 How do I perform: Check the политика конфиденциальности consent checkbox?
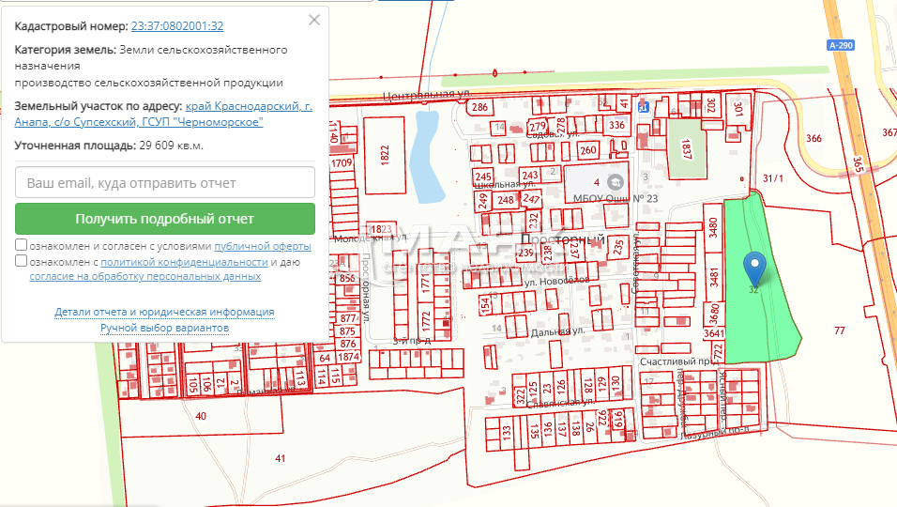(21, 262)
